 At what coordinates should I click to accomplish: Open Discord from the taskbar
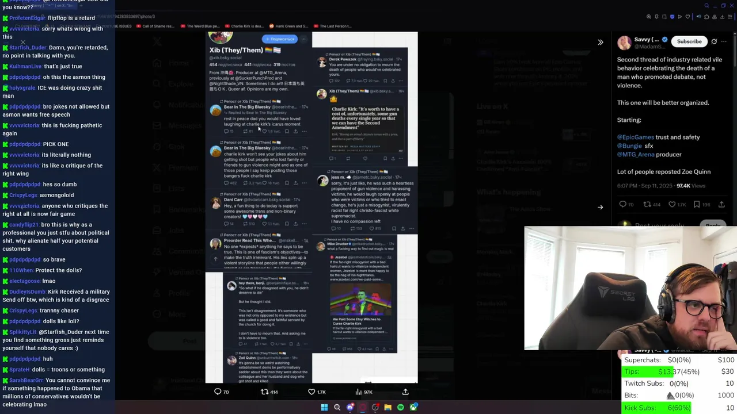click(349, 407)
